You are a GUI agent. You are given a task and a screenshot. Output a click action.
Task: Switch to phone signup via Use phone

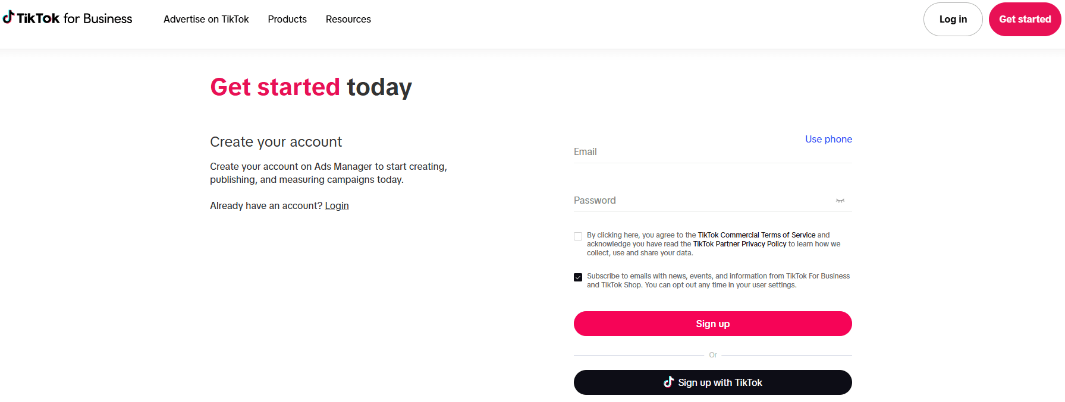pos(828,139)
